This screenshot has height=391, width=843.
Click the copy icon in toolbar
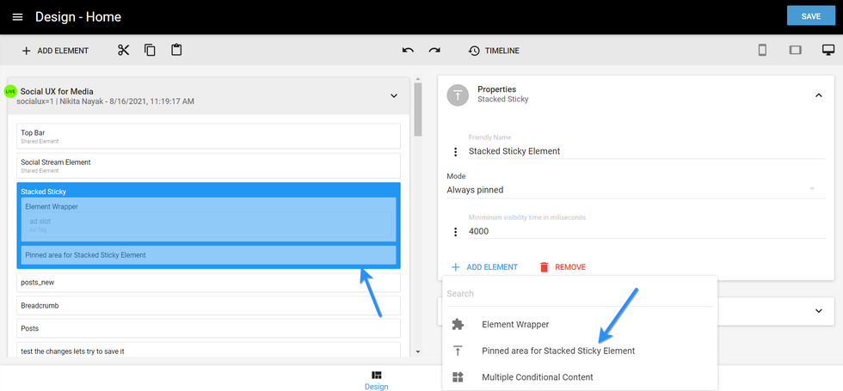[x=150, y=51]
